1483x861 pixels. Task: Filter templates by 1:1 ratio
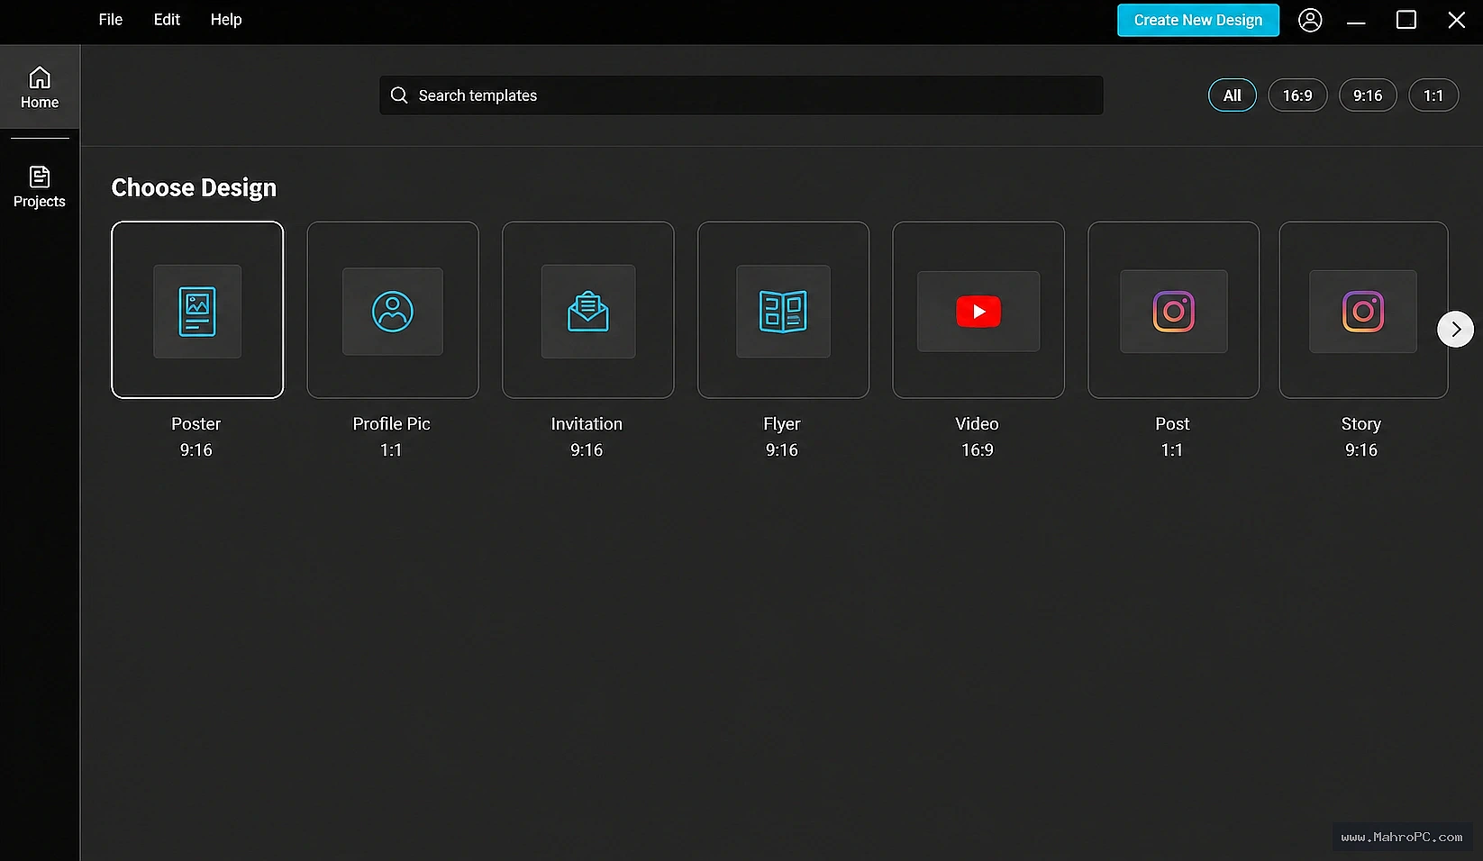coord(1433,95)
